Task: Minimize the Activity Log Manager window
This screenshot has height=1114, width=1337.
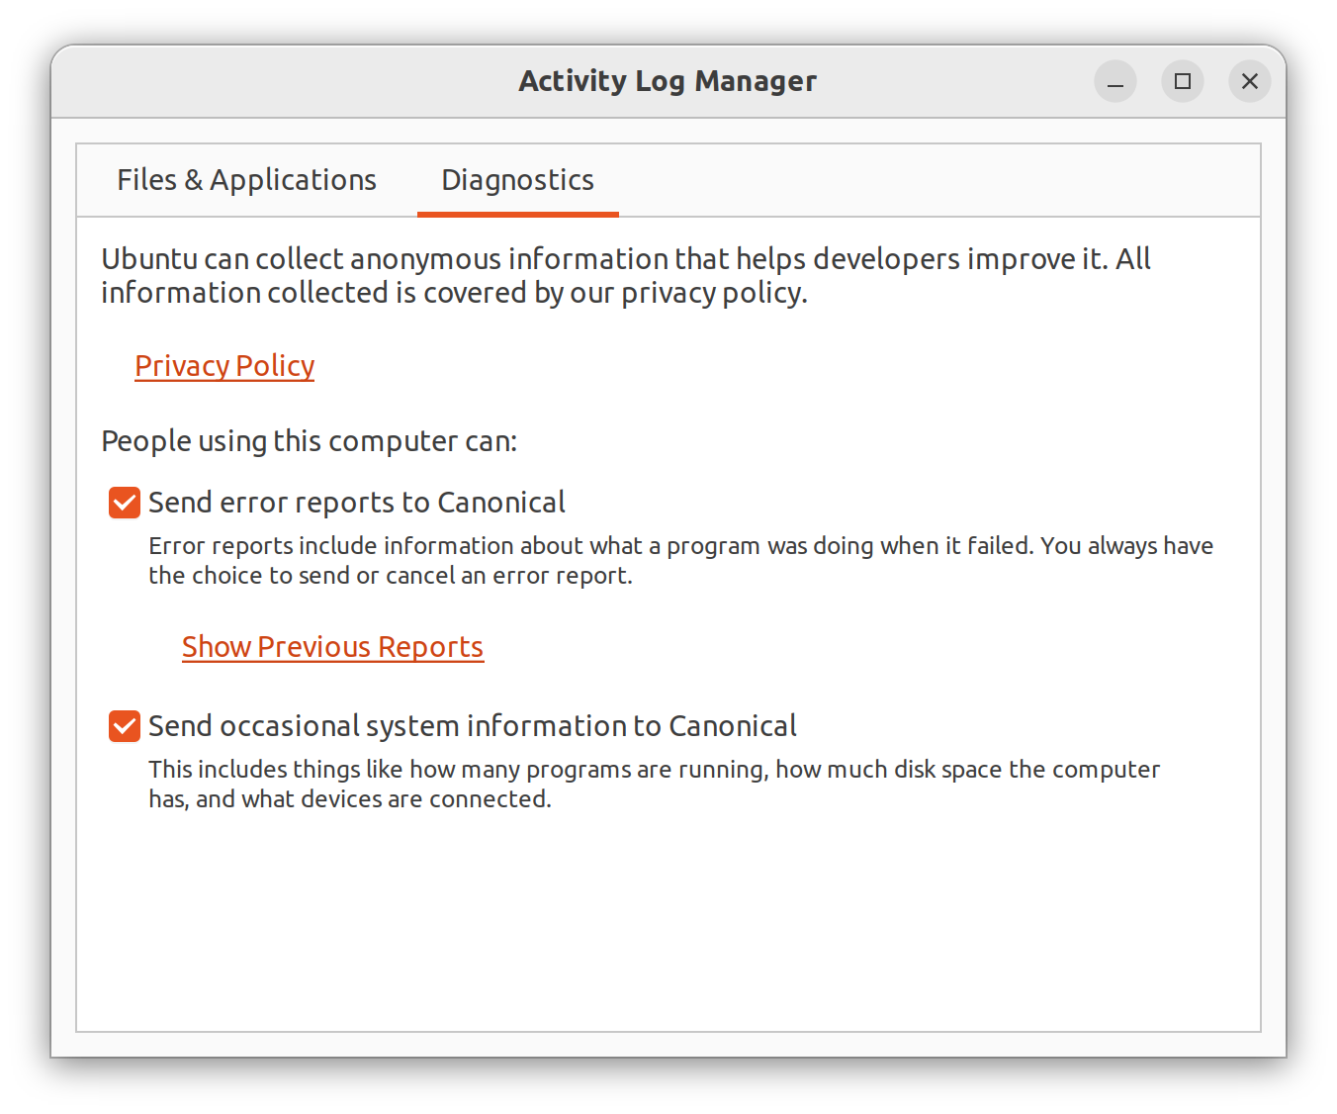Action: pyautogui.click(x=1115, y=81)
